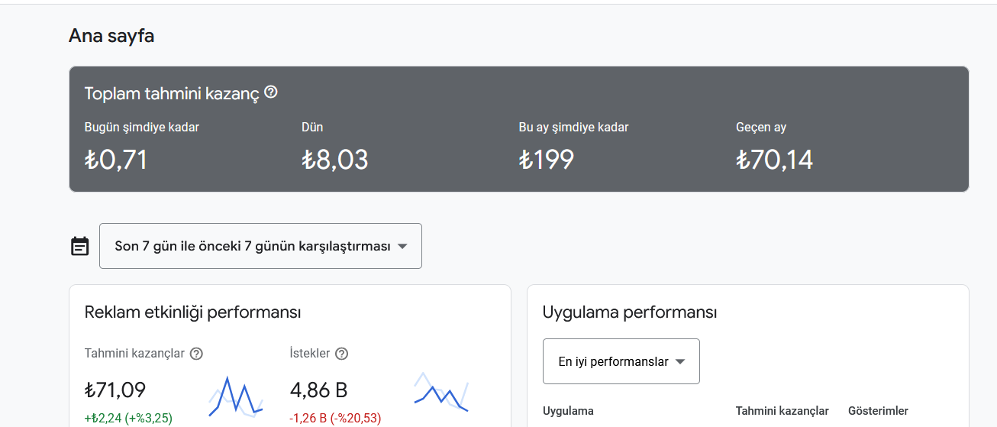
Task: Click the Tahmini kazançlar sparkline chart
Action: (236, 396)
